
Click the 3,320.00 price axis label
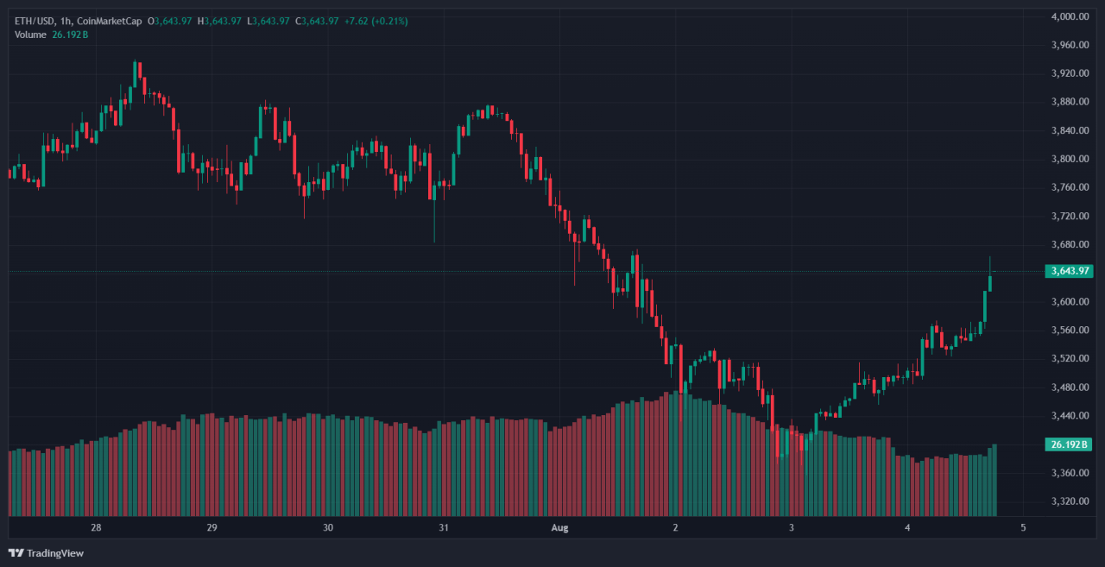pyautogui.click(x=1069, y=501)
